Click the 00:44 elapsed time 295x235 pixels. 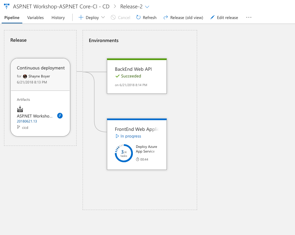click(144, 160)
